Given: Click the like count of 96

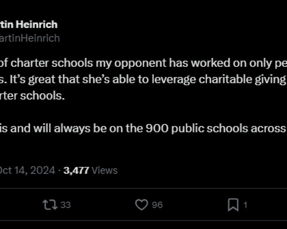Looking at the screenshot, I should pyautogui.click(x=157, y=205).
